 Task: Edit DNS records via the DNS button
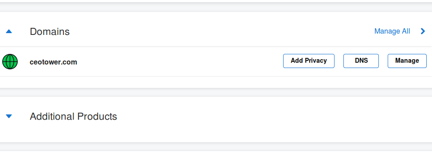tap(361, 61)
